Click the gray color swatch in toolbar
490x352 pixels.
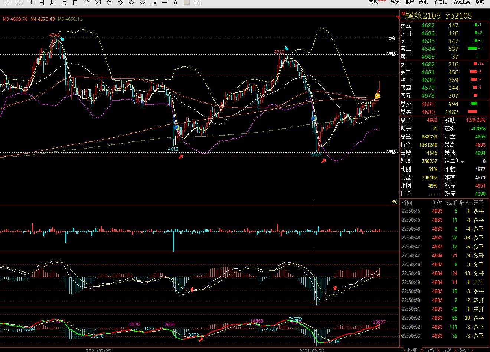pyautogui.click(x=187, y=2)
